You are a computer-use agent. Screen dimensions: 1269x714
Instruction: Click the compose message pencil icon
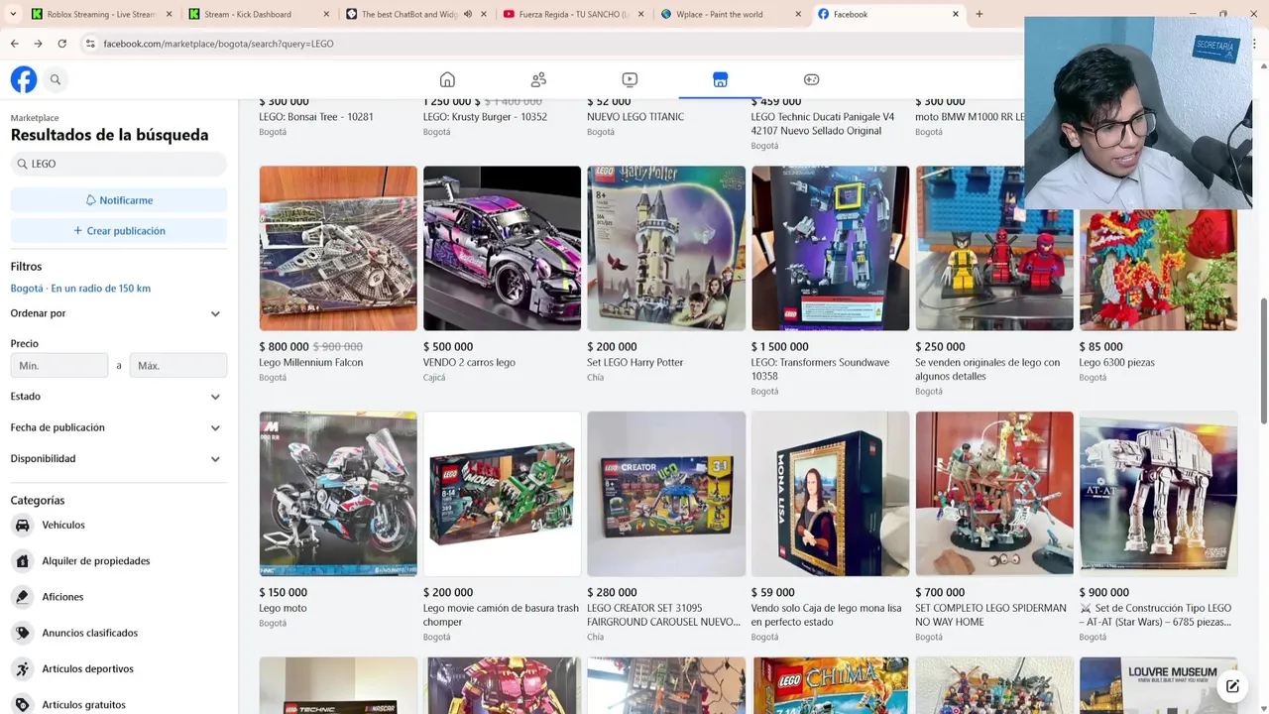(x=1232, y=685)
